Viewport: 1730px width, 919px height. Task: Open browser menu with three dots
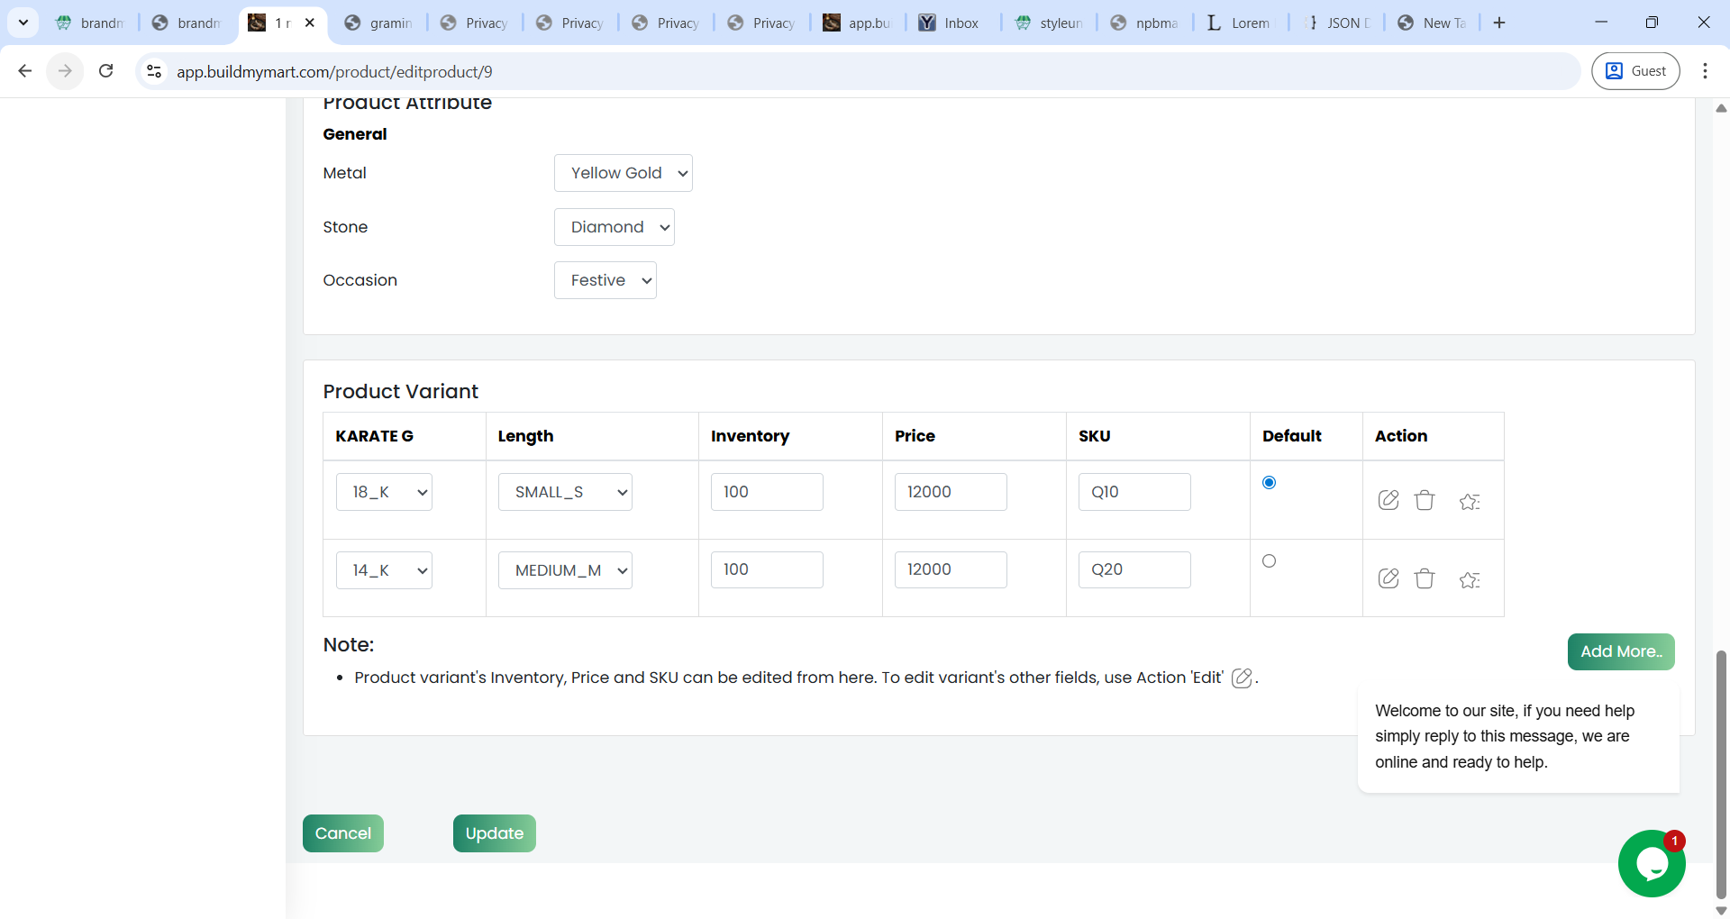click(x=1705, y=71)
